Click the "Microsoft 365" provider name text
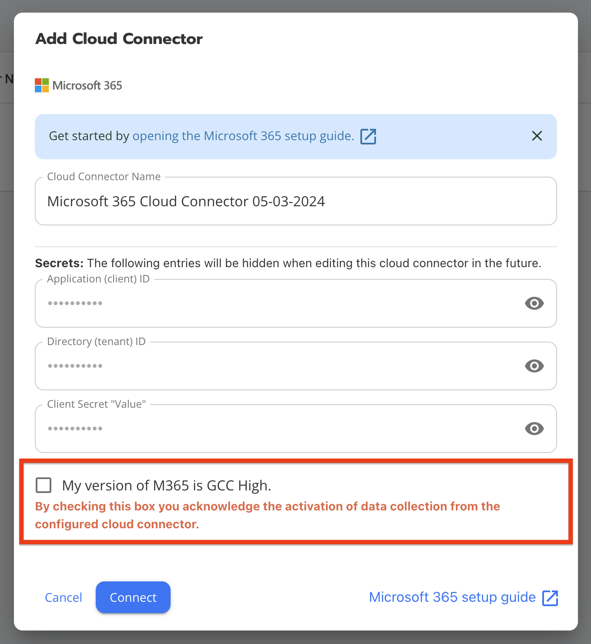The image size is (591, 644). pyautogui.click(x=87, y=86)
